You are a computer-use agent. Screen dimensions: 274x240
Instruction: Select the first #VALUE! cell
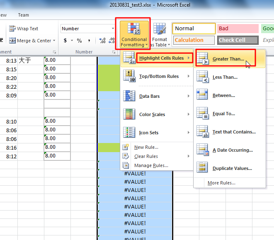tap(135, 174)
